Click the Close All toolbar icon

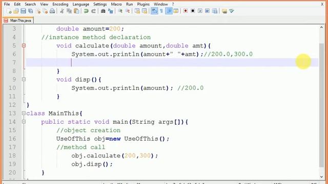click(x=45, y=11)
